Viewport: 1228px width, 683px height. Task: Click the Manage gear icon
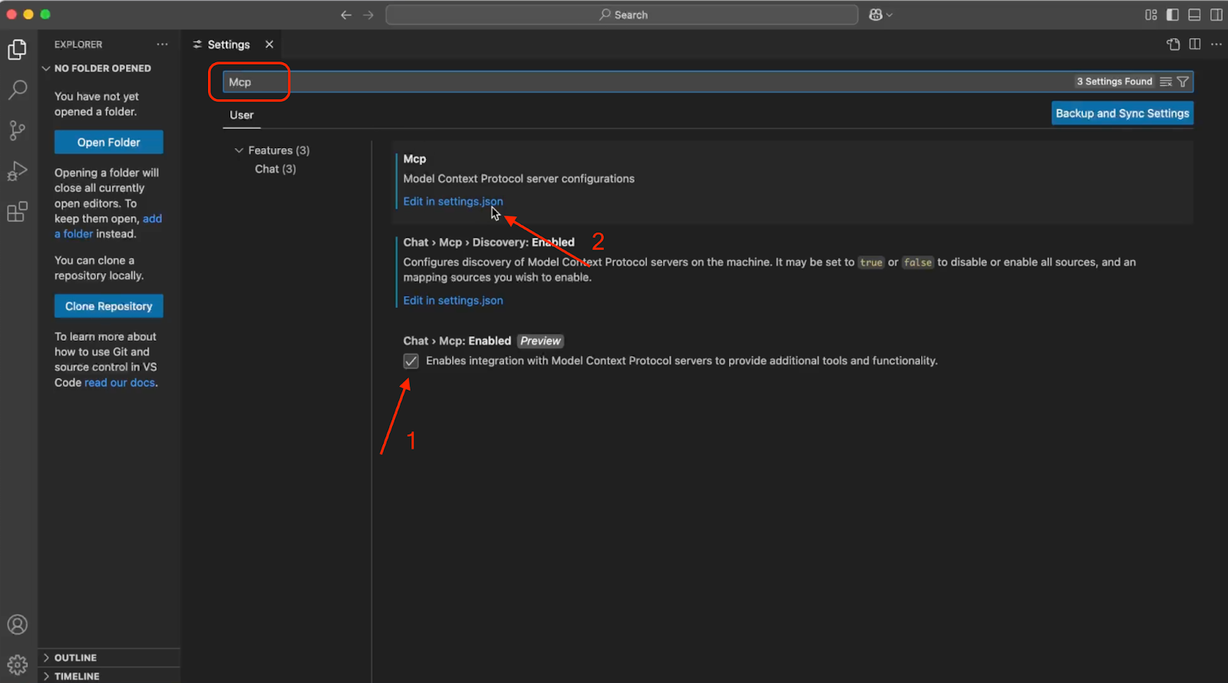(x=17, y=664)
